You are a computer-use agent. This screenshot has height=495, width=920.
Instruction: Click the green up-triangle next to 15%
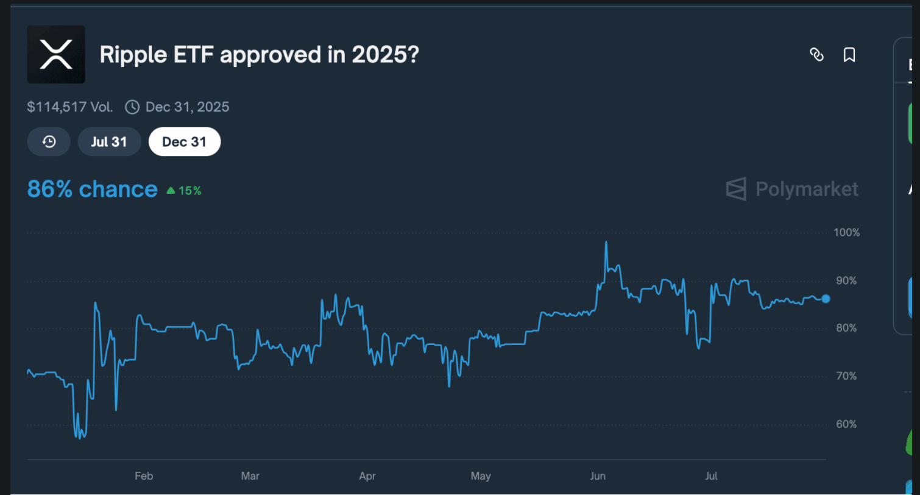coord(171,191)
